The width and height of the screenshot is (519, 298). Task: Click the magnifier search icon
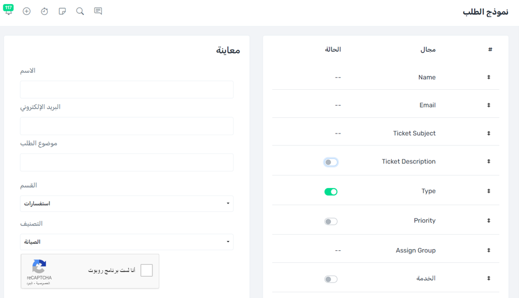[x=80, y=12]
